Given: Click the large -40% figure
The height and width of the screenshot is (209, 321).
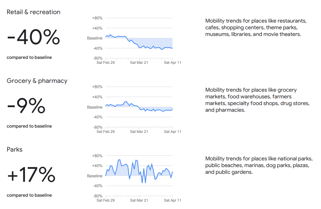Looking at the screenshot, I should pos(33,38).
